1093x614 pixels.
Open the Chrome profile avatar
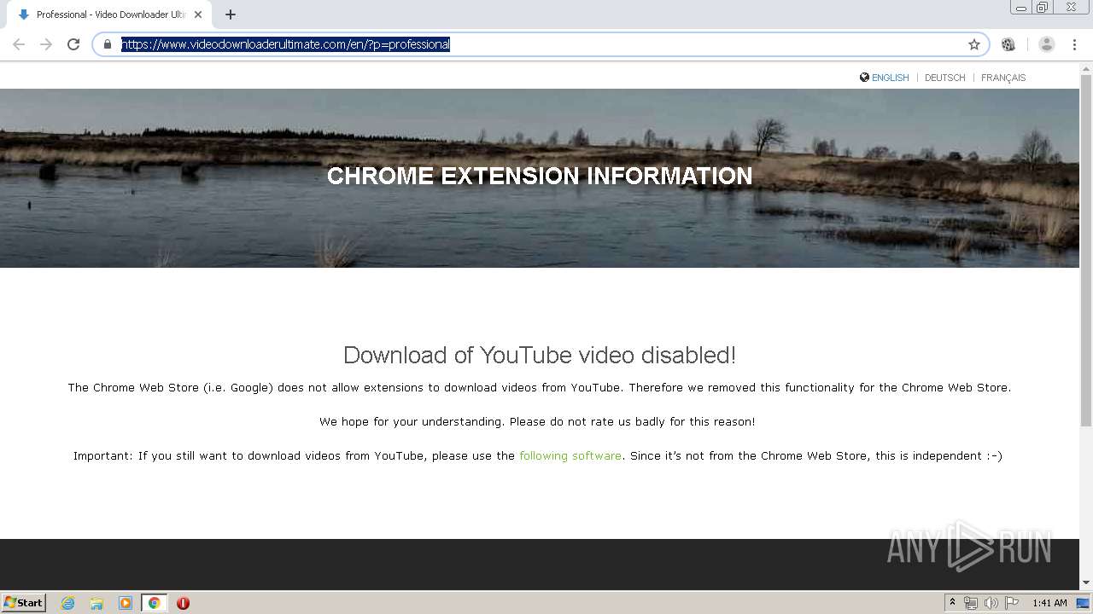[1047, 44]
